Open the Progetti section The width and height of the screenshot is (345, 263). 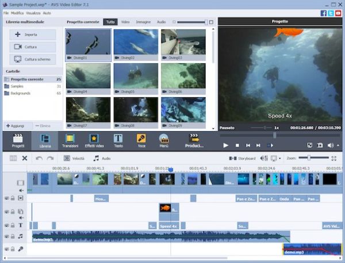[18, 141]
